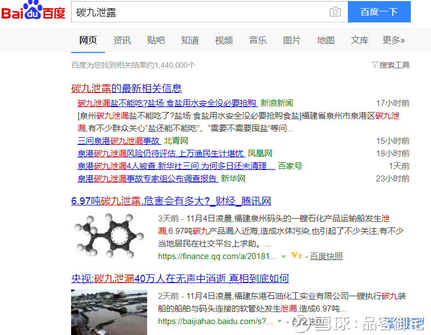Open 百度快照 for the 腾讯网 result
431x335 pixels.
pyautogui.click(x=327, y=256)
